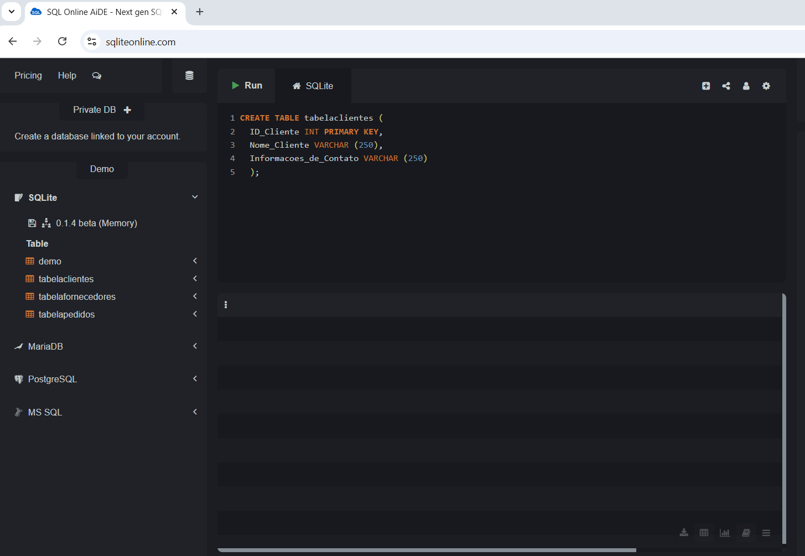Open the results list lines icon
This screenshot has height=556, width=805.
(766, 533)
